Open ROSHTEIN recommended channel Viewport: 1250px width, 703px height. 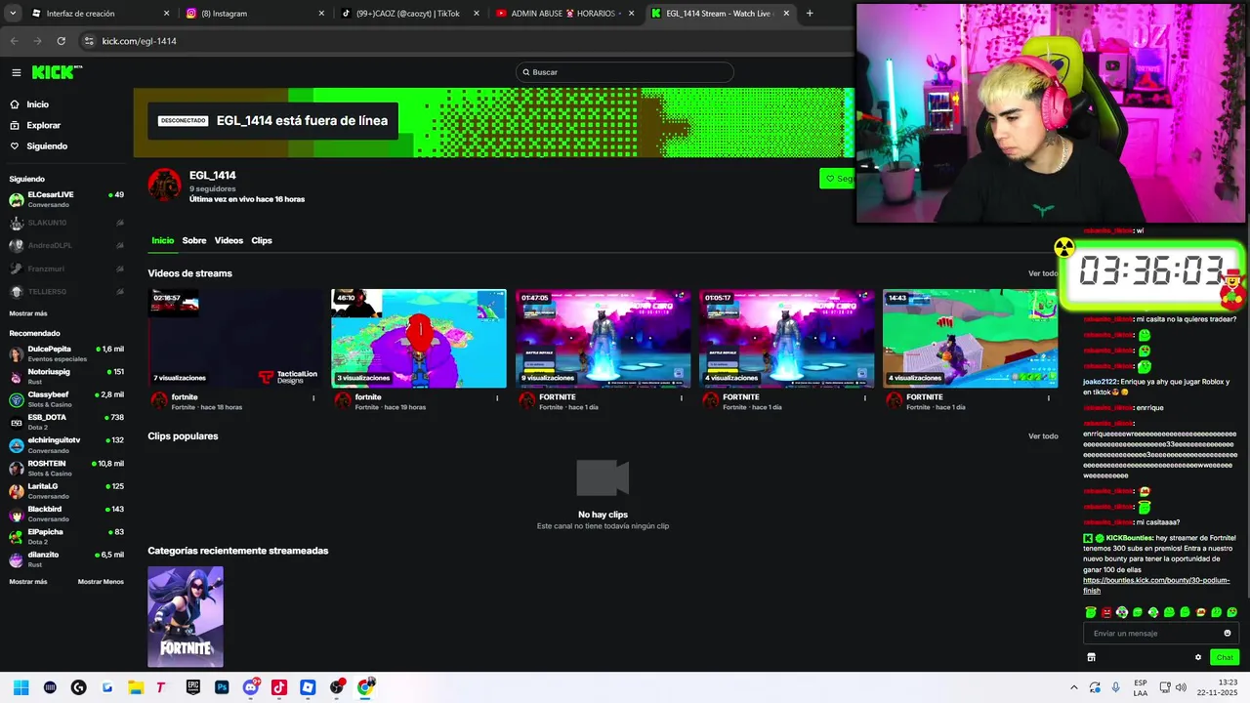pyautogui.click(x=66, y=469)
